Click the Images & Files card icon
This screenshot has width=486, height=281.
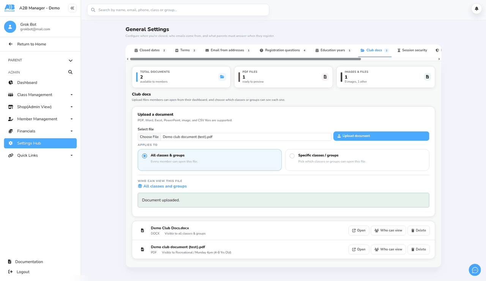427,77
